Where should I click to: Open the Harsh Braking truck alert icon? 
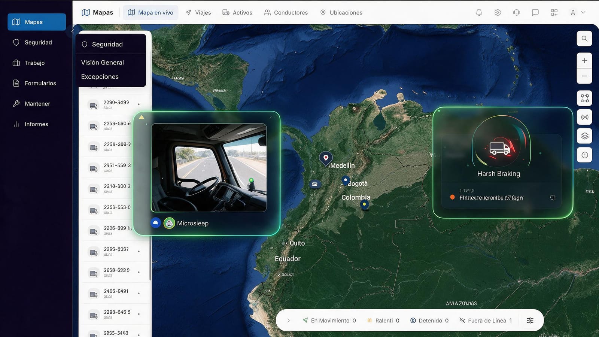[x=500, y=148]
